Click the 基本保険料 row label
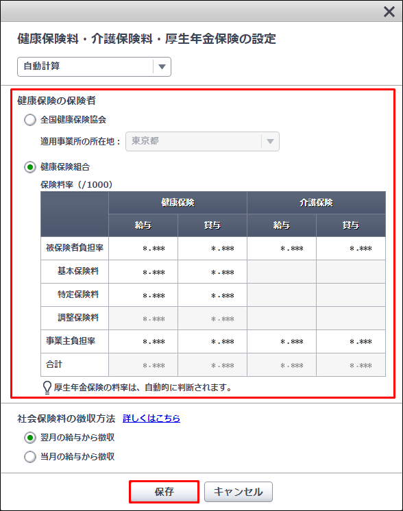 78,271
